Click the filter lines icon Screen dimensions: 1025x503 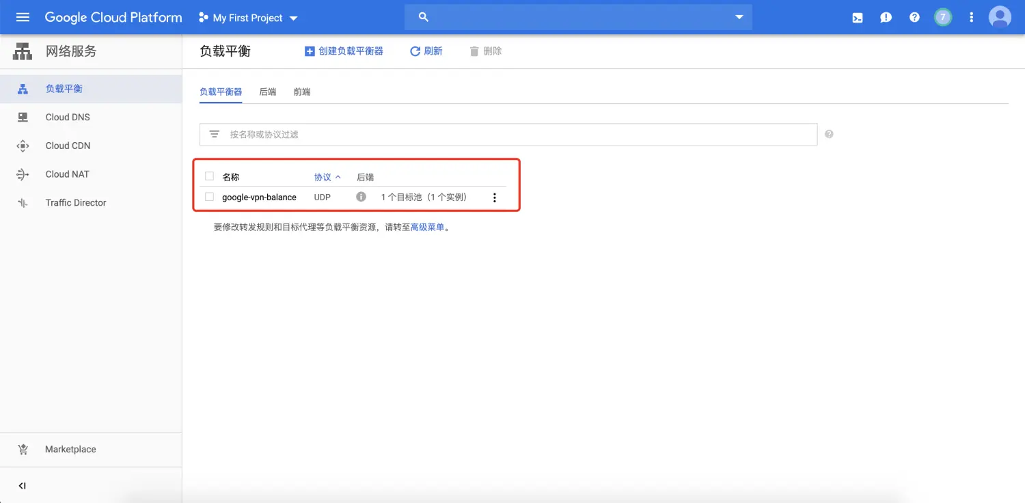tap(214, 135)
